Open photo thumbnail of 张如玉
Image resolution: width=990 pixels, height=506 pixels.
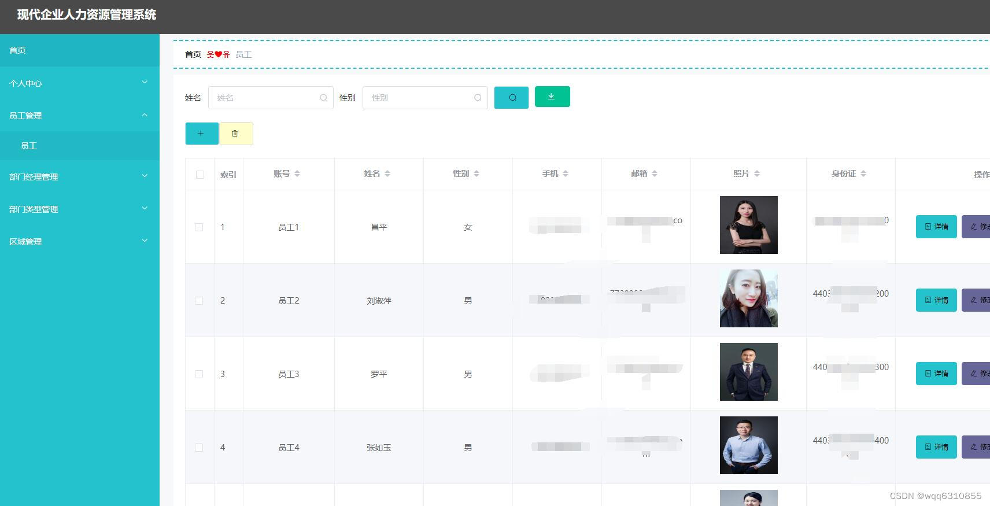click(749, 445)
